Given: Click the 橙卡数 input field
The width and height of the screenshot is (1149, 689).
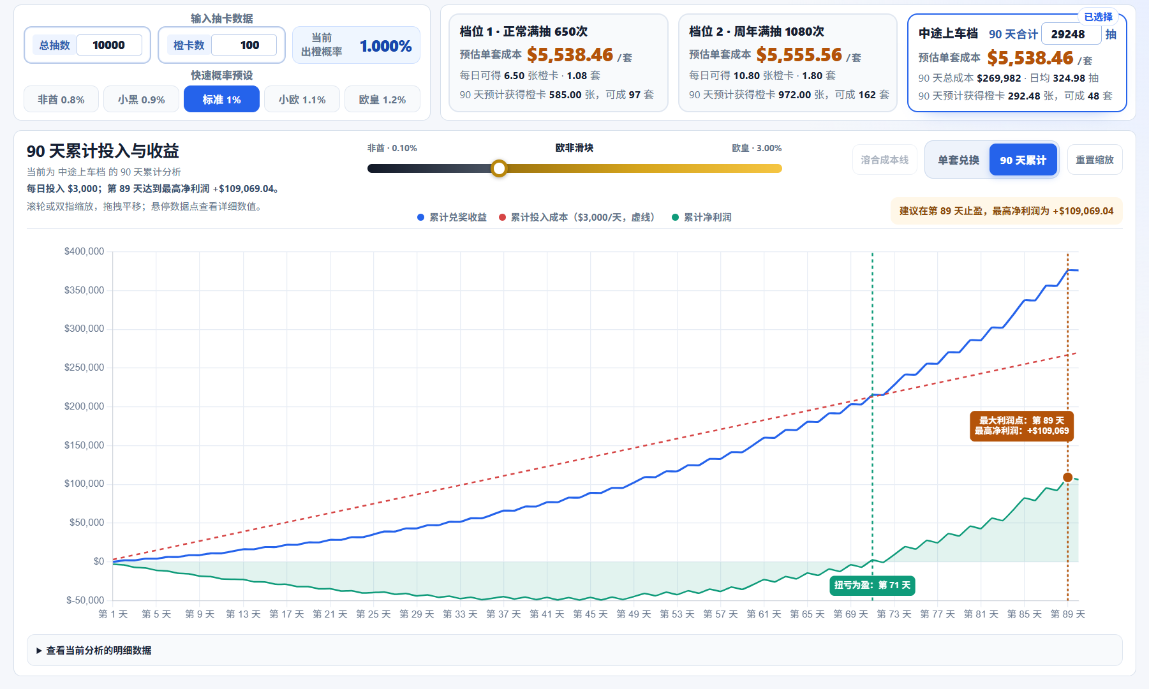Looking at the screenshot, I should pyautogui.click(x=244, y=45).
